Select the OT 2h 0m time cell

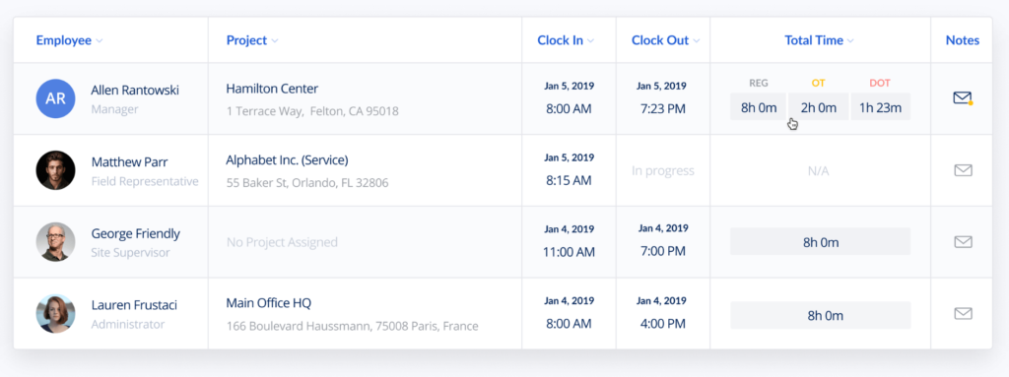point(819,106)
